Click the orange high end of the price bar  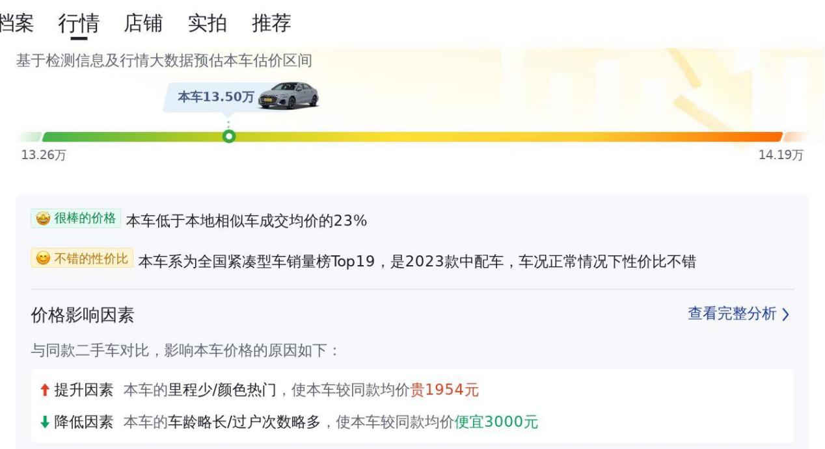[735, 136]
